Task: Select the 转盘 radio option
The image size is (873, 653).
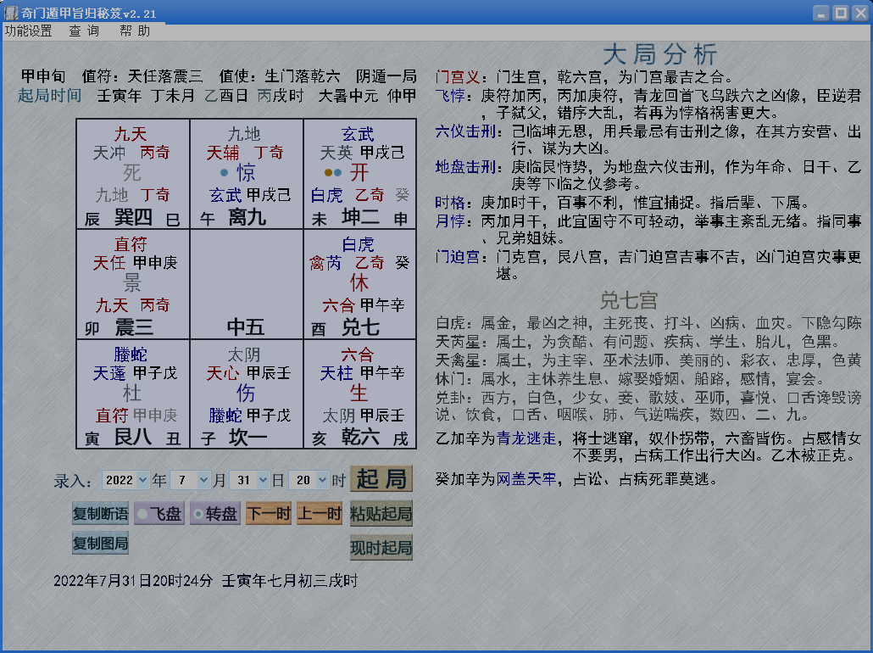Action: click(215, 513)
